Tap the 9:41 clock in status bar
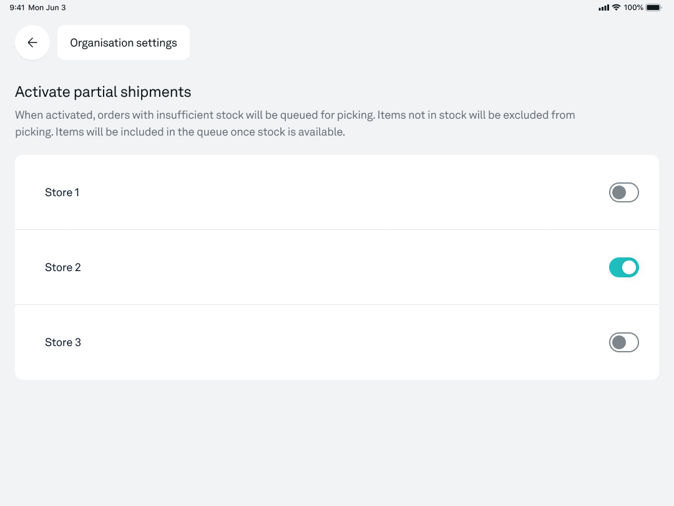674x506 pixels. [x=17, y=7]
